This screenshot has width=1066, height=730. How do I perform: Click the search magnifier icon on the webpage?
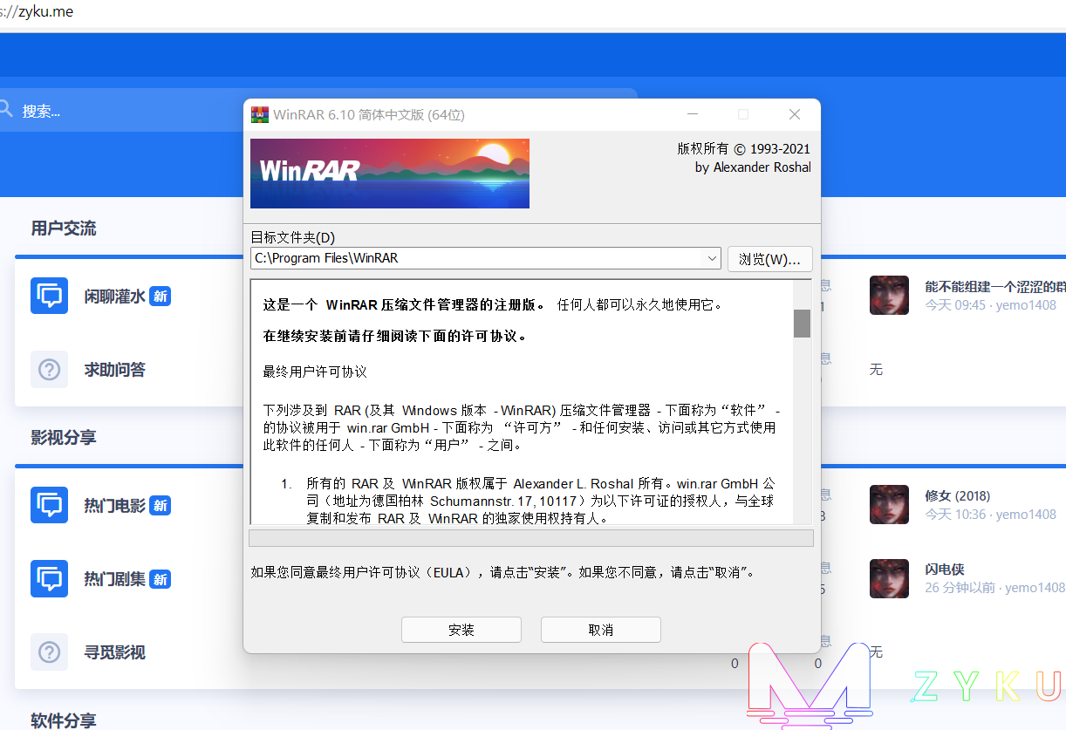click(x=5, y=109)
